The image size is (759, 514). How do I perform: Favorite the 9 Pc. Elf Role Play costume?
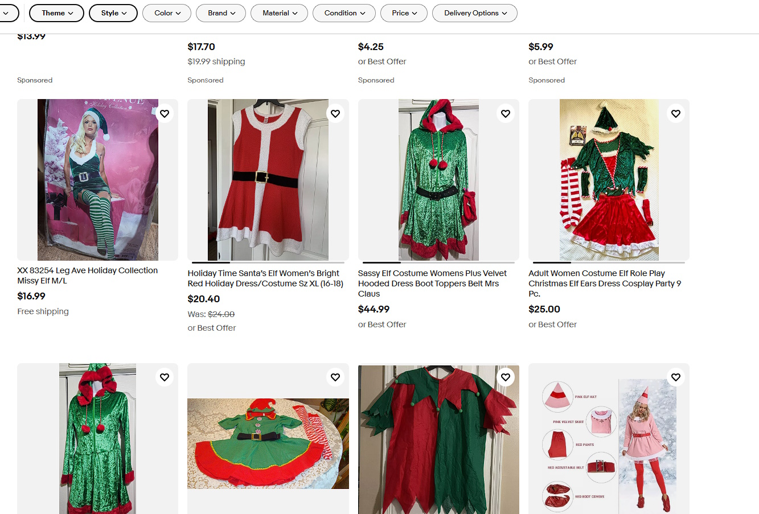pyautogui.click(x=676, y=114)
